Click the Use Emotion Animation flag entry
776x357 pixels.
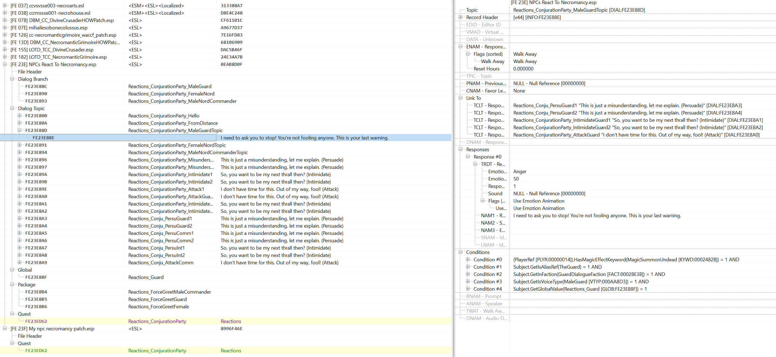click(x=539, y=208)
